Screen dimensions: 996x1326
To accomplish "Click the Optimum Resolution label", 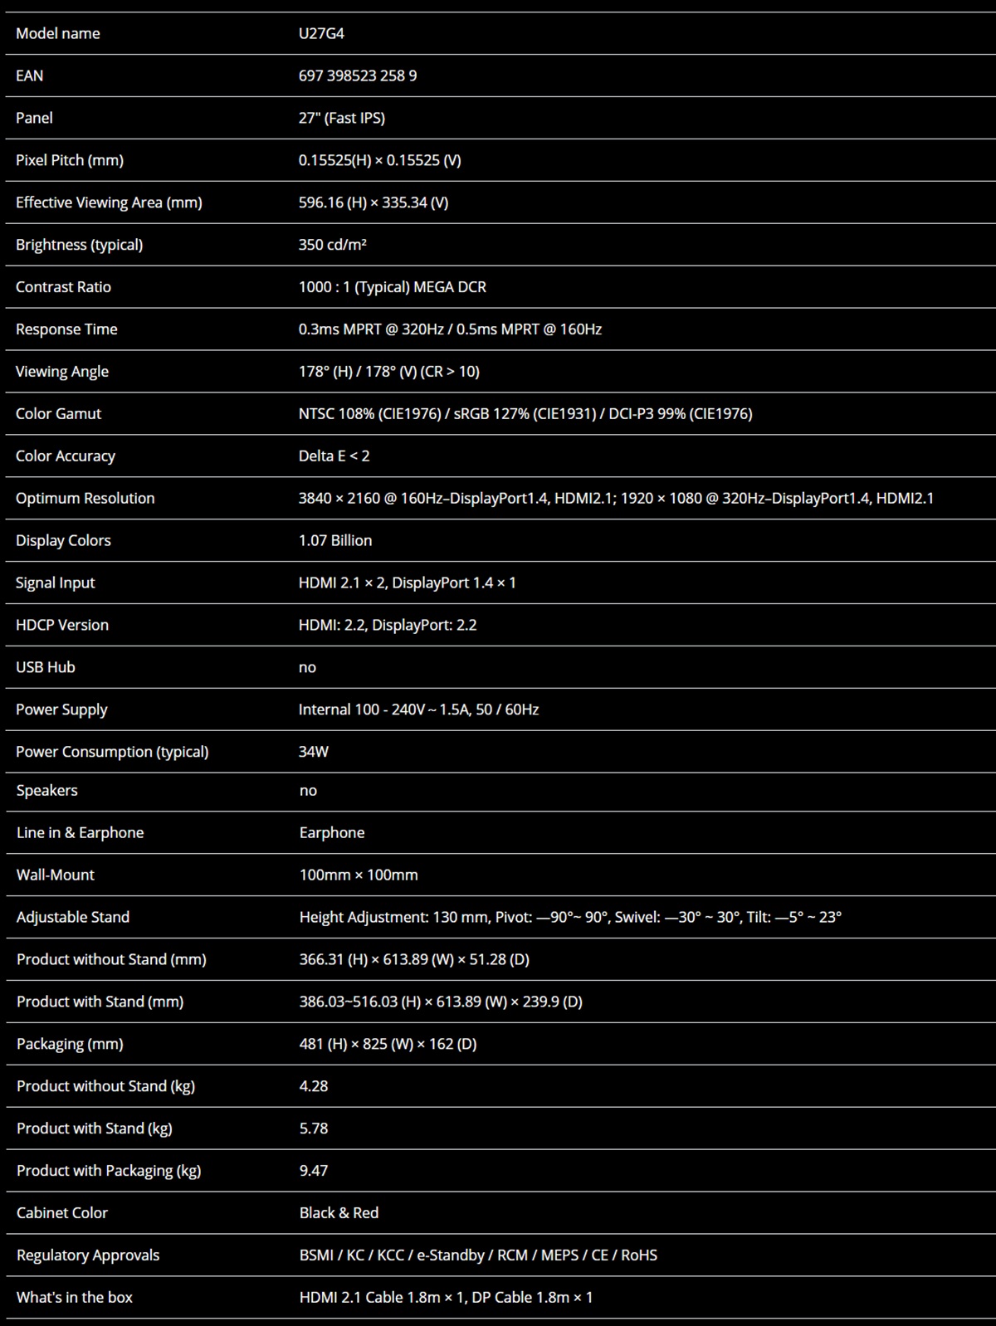I will click(85, 499).
